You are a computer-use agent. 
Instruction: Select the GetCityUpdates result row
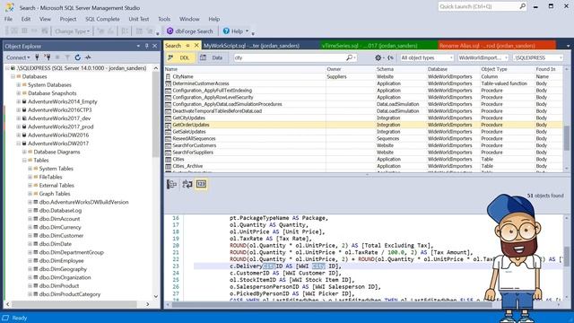[x=363, y=118]
